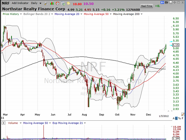Viewport: 186px width, 140px height.
Task: Click Add Indicator
Action: (20, 3)
